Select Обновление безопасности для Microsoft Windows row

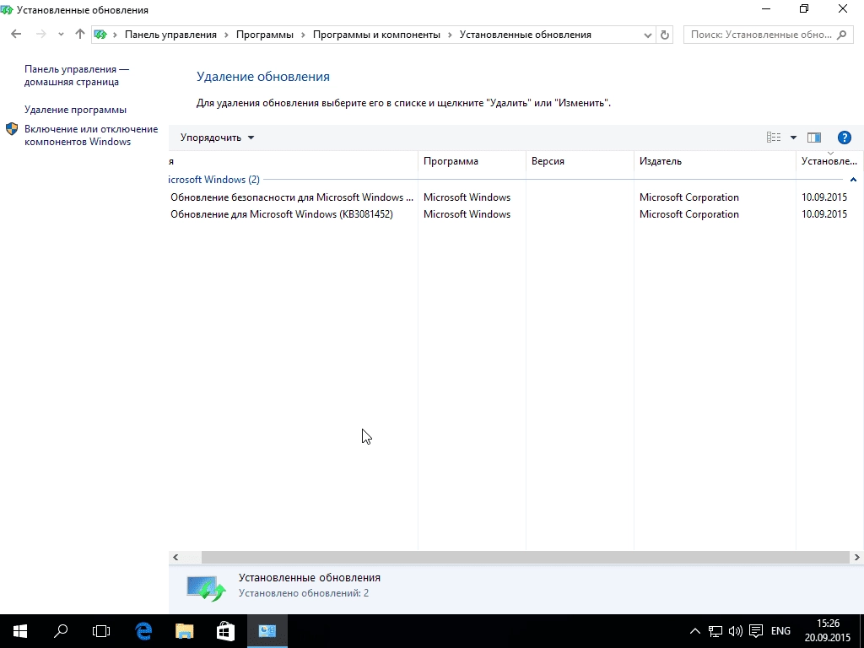[516, 197]
